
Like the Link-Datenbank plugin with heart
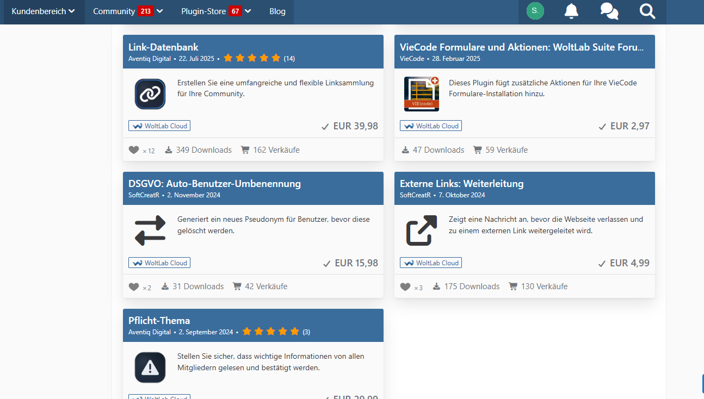click(x=134, y=150)
